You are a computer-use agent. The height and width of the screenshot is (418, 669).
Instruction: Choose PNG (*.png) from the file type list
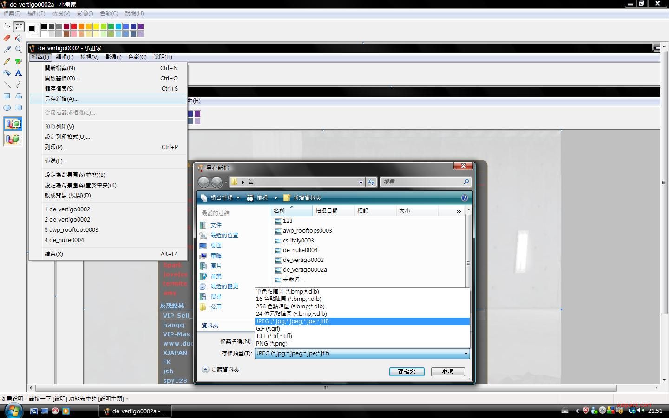pyautogui.click(x=272, y=344)
